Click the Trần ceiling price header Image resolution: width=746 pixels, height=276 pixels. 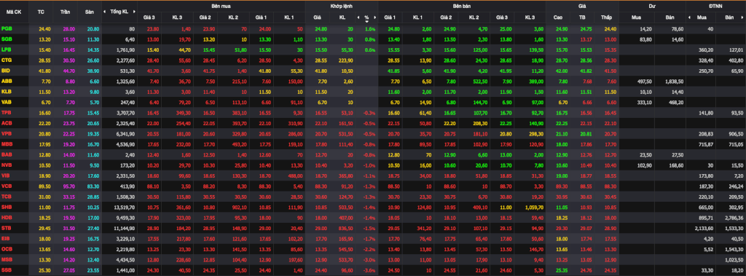point(64,12)
